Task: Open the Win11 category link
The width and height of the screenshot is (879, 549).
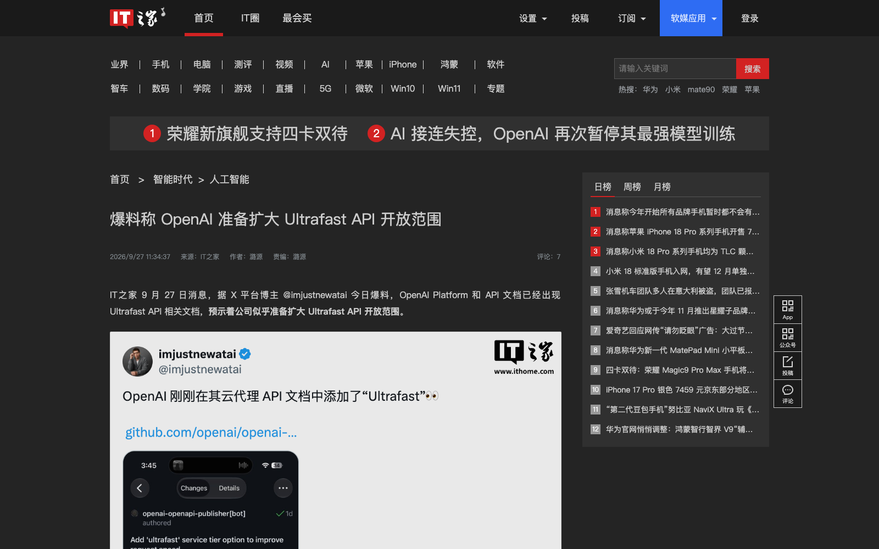Action: 449,88
